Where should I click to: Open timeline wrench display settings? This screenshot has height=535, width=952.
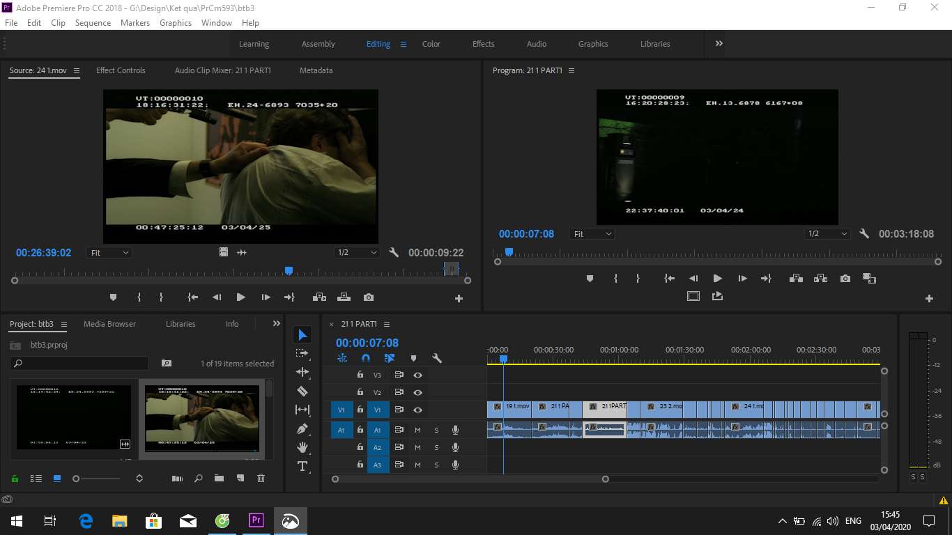437,358
